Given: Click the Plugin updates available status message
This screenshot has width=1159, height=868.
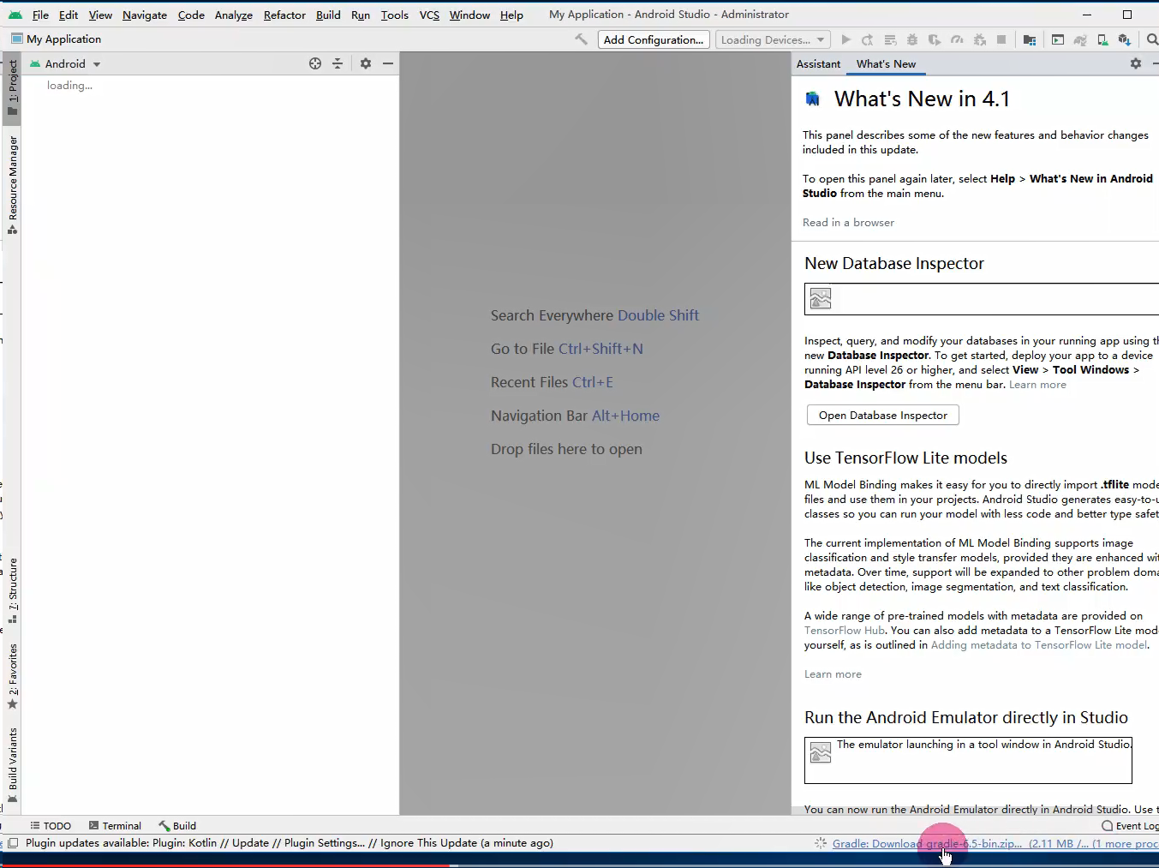Looking at the screenshot, I should [290, 843].
